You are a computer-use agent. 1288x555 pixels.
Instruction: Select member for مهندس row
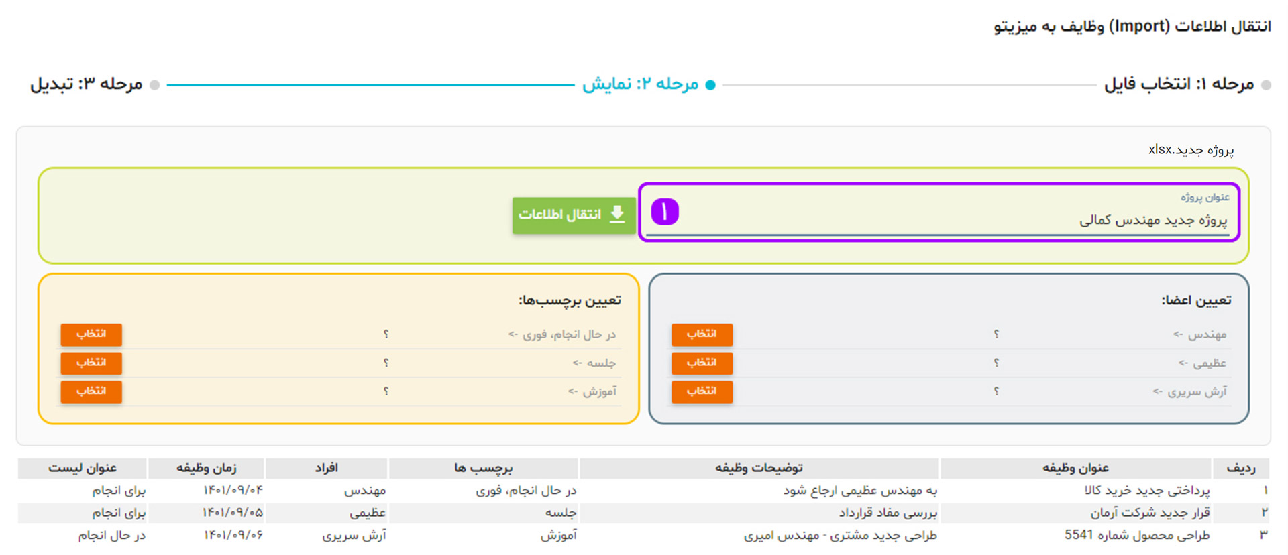(x=702, y=334)
